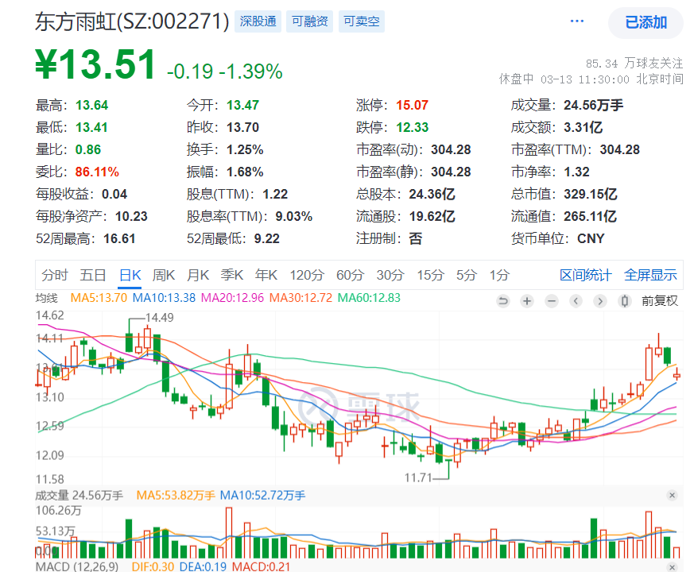Click the 成交量 24.56万手 value in stats

[594, 106]
